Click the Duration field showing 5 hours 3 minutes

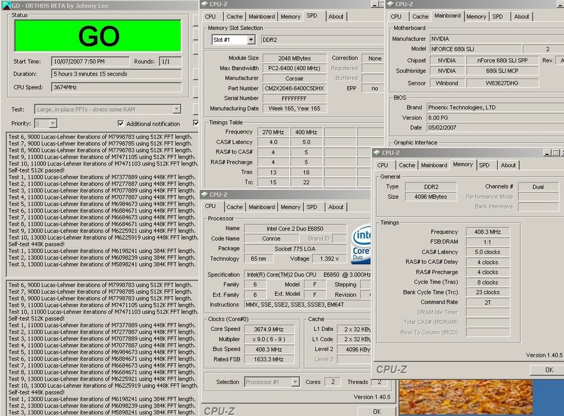117,74
